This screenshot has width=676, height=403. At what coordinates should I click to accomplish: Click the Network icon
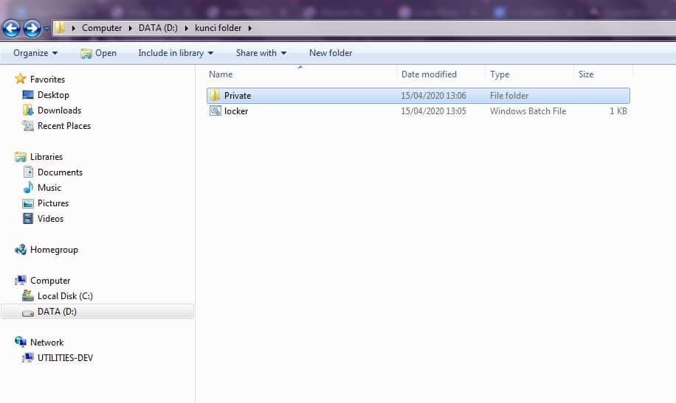click(20, 342)
